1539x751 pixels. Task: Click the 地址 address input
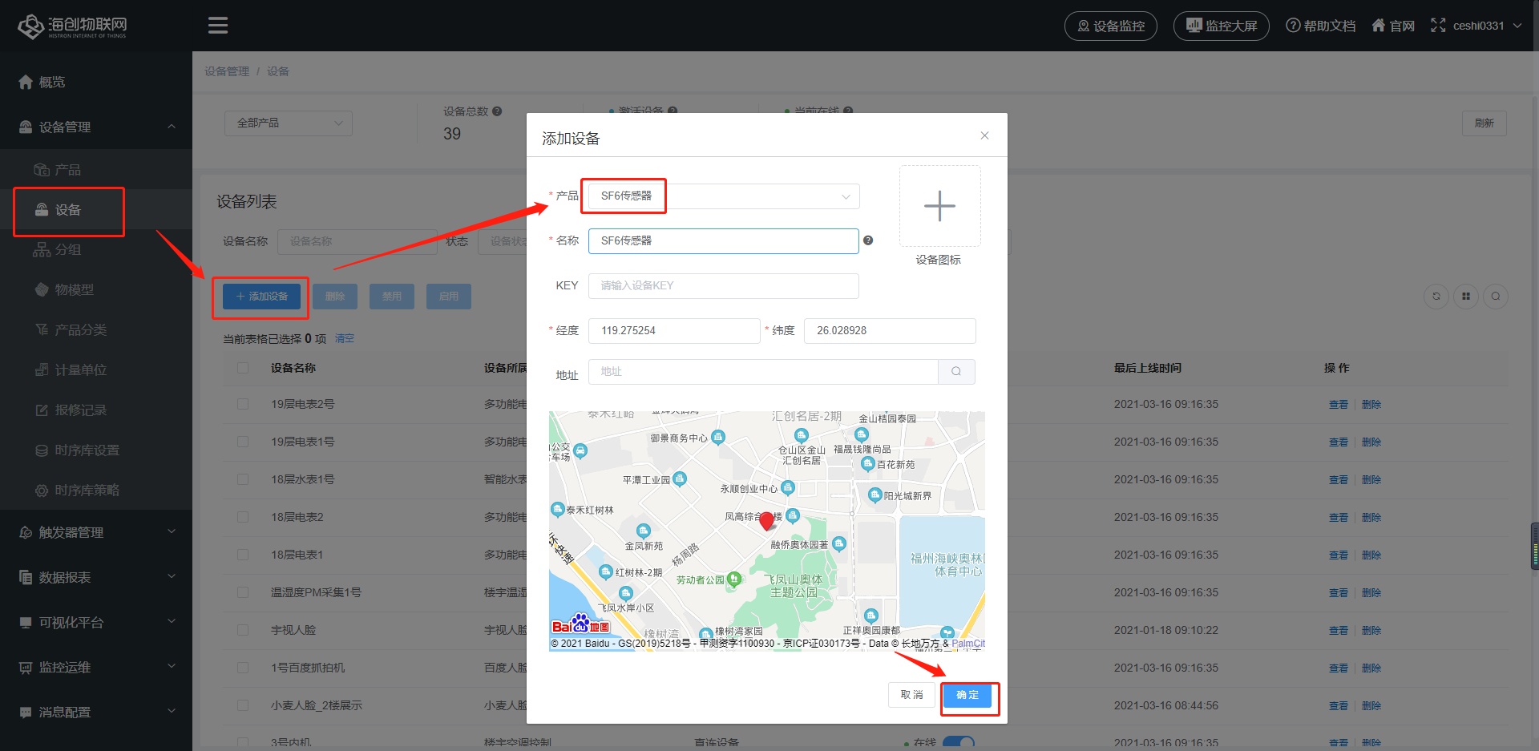[x=763, y=372]
